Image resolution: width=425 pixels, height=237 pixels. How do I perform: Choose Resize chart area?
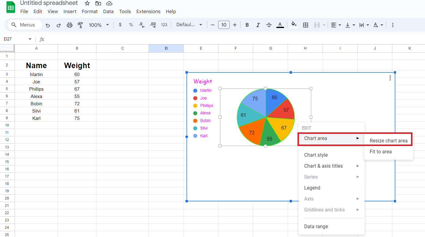click(388, 140)
